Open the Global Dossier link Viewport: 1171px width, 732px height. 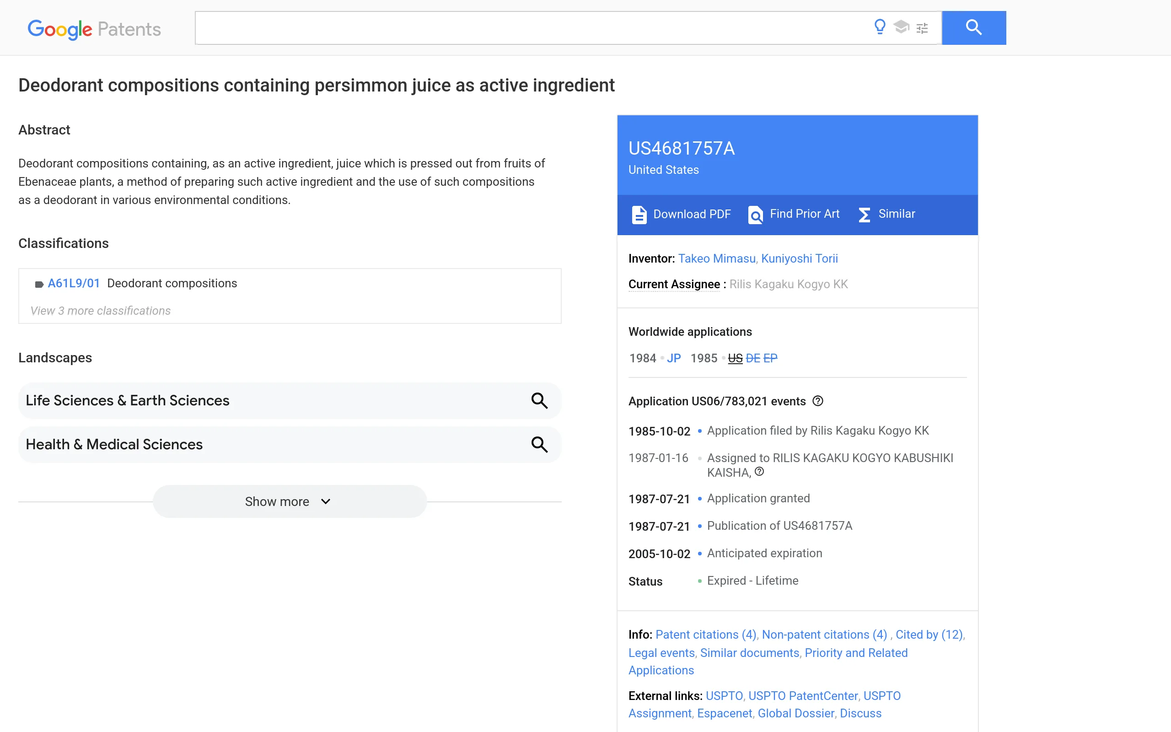click(x=796, y=714)
